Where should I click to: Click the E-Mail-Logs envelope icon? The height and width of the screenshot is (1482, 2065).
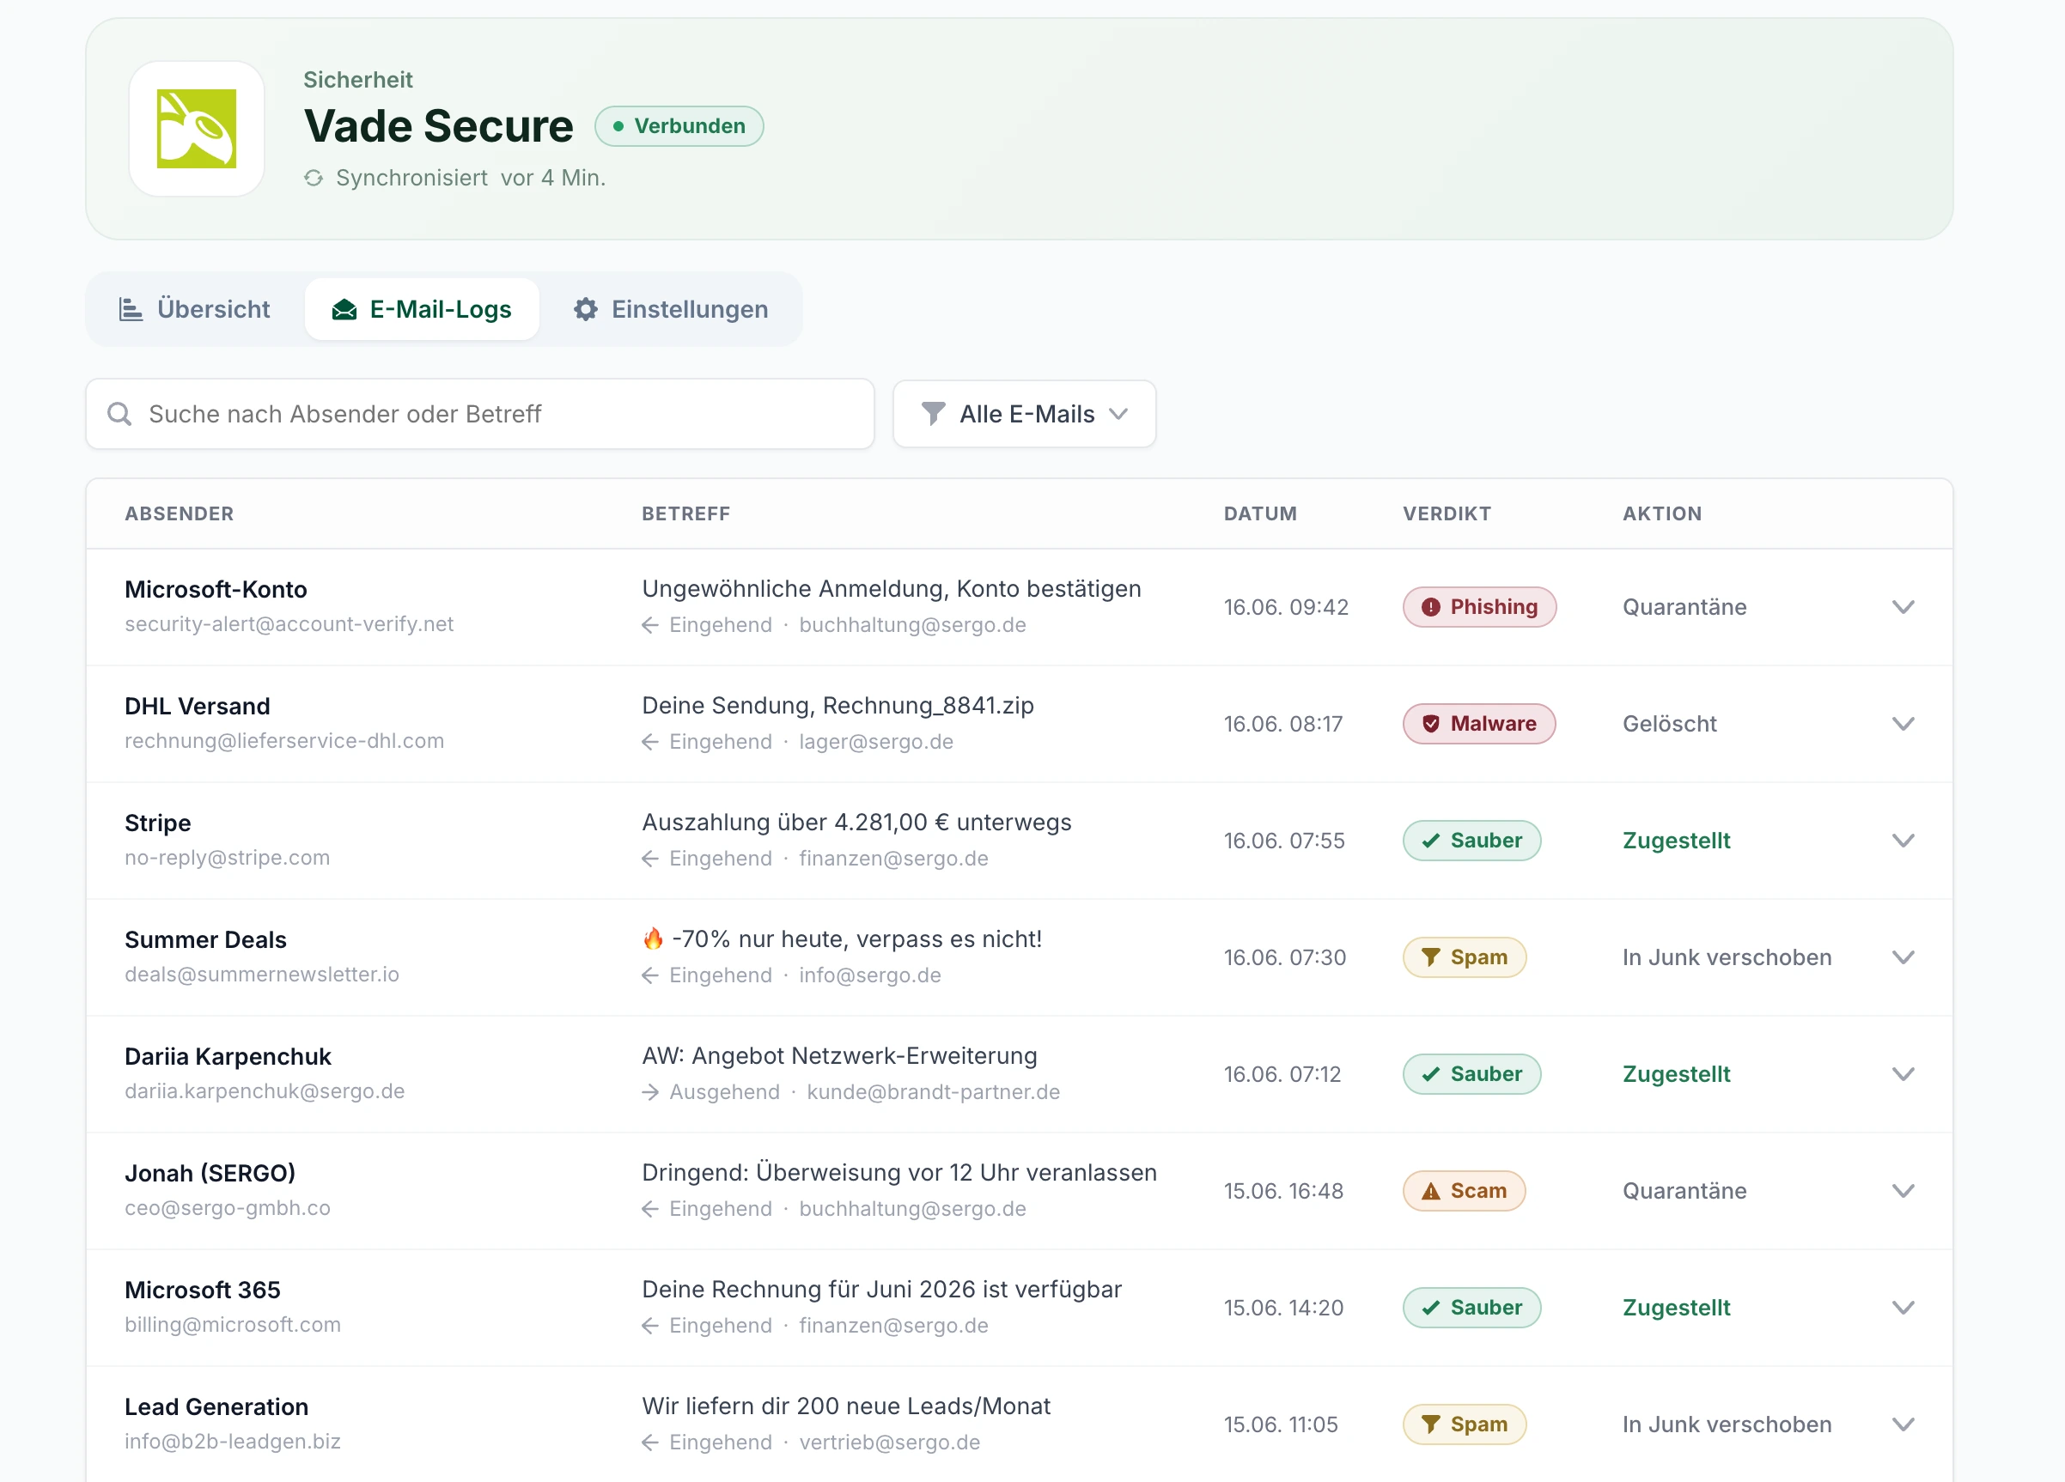coord(344,309)
